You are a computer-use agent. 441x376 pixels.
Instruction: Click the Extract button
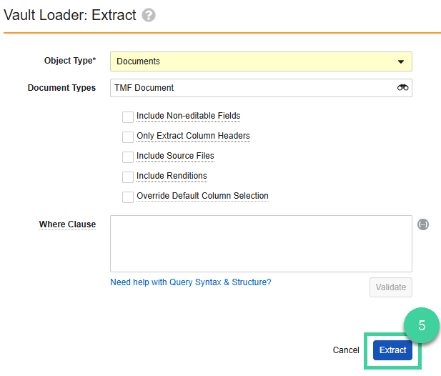(392, 350)
